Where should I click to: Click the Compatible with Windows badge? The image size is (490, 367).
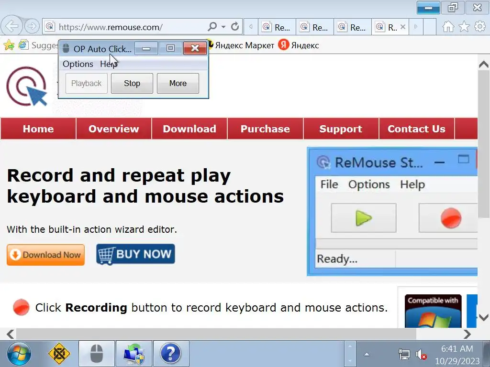pos(433,311)
